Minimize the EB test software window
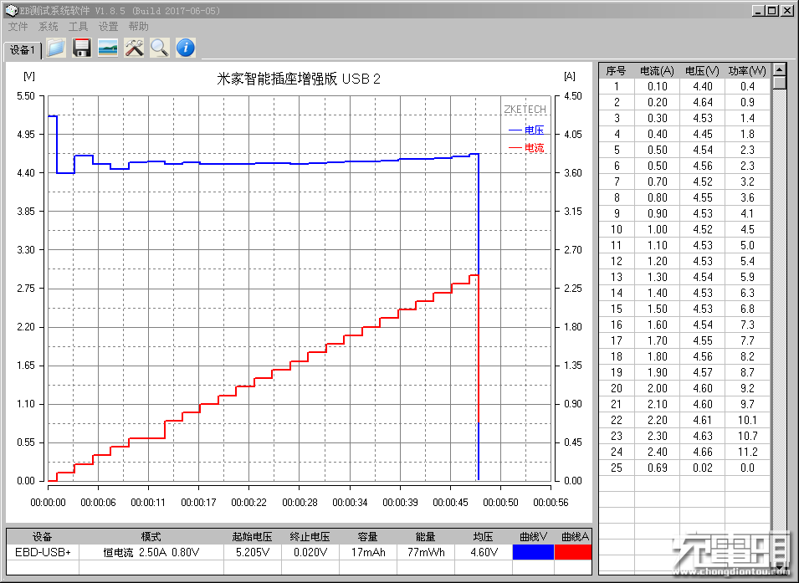799x583 pixels. coord(758,10)
